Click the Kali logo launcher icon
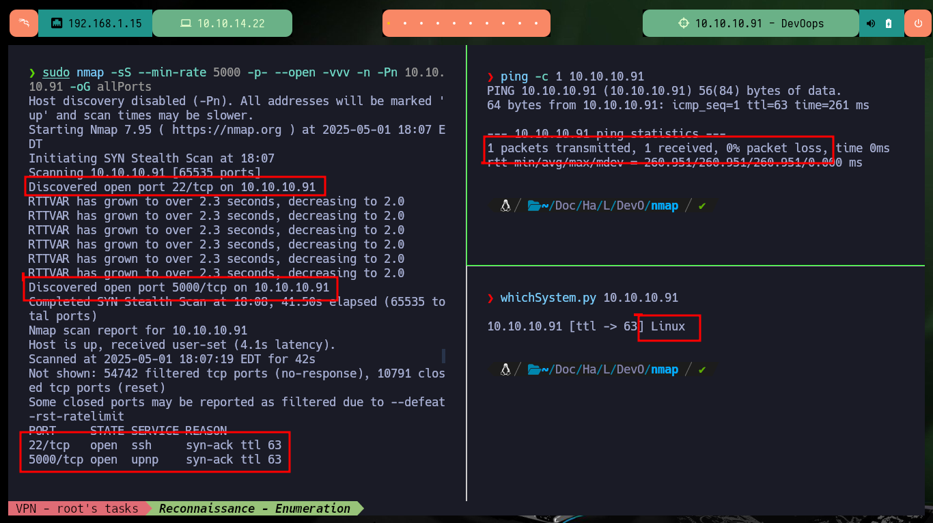 click(24, 23)
